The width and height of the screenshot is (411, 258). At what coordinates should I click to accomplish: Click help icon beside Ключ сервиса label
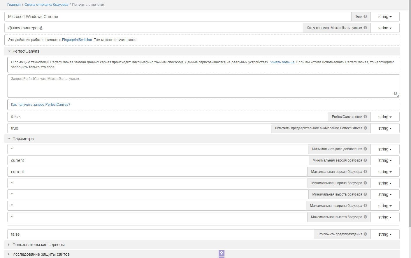tap(365, 28)
